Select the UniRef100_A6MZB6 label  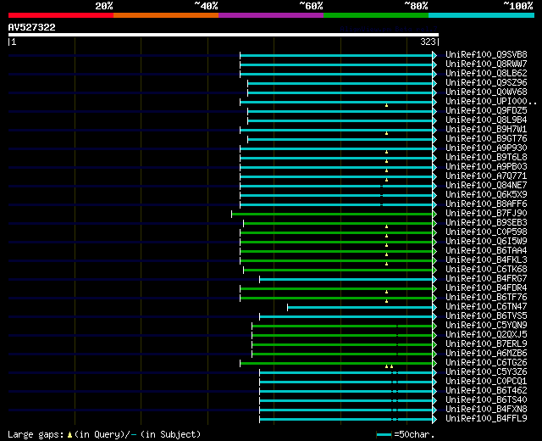click(486, 354)
